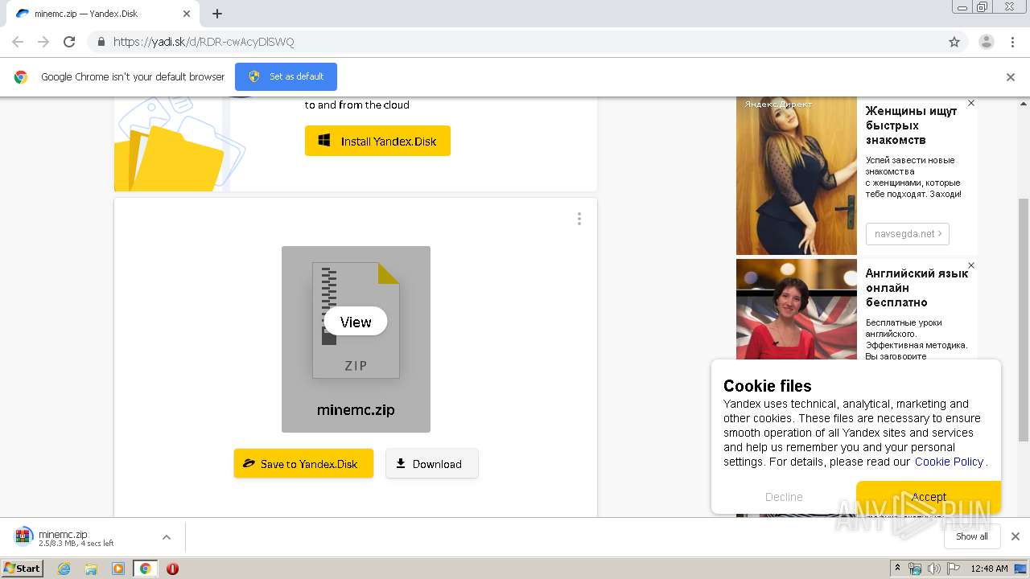Open the media player taskbar icon
This screenshot has height=579, width=1030.
point(118,569)
